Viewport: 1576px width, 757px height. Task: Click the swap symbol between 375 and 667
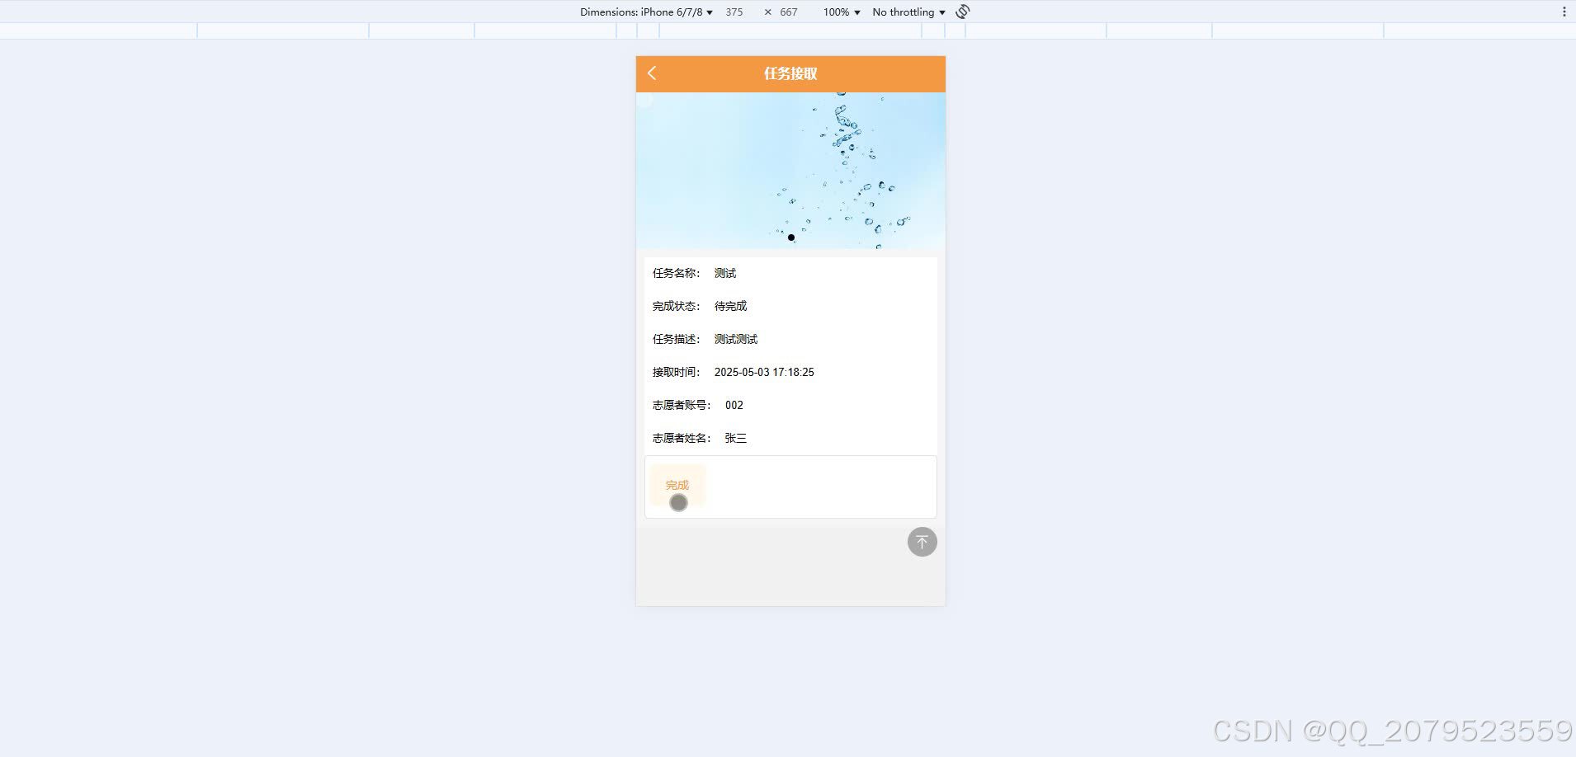coord(767,12)
